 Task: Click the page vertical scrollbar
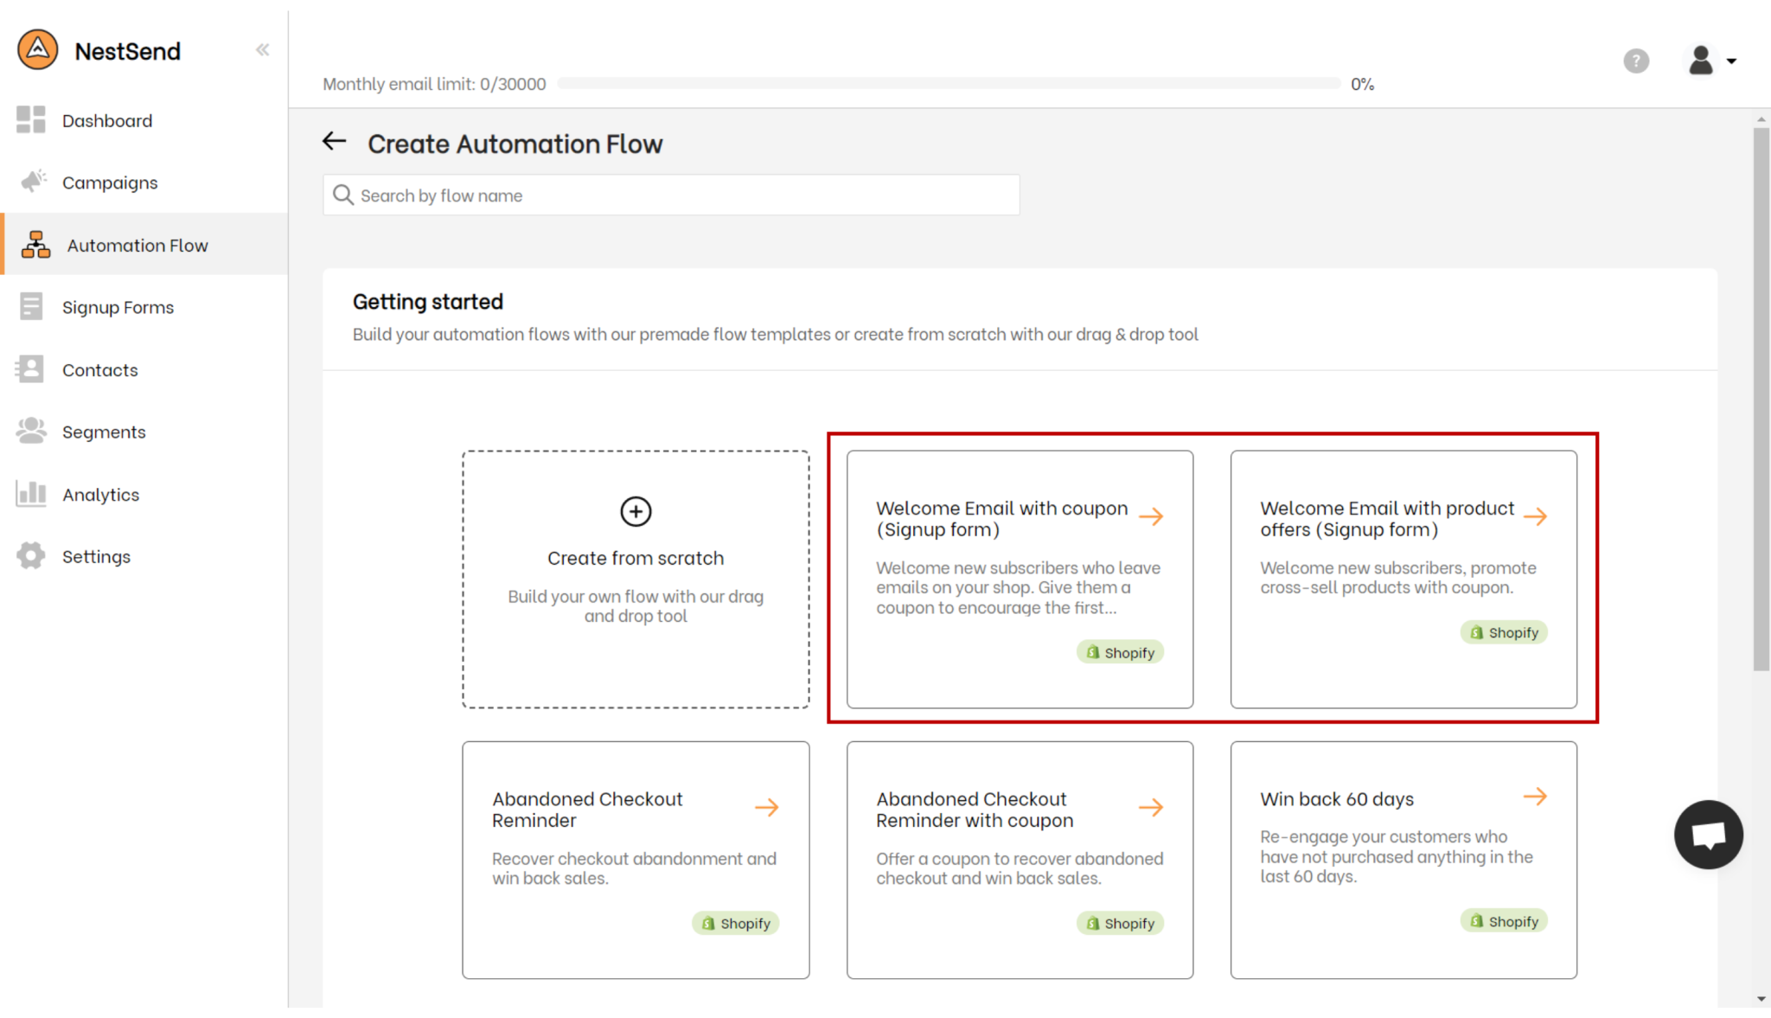(x=1761, y=398)
